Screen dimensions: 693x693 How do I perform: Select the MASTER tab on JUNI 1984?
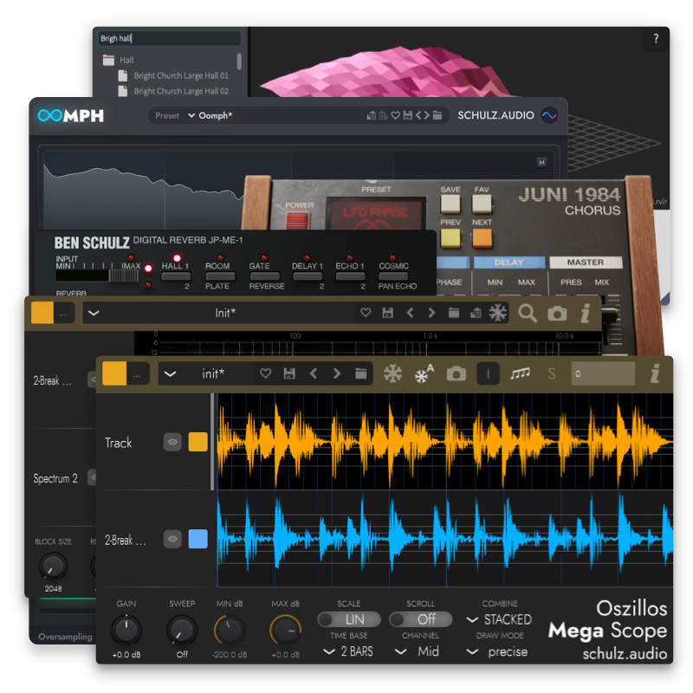coord(586,262)
